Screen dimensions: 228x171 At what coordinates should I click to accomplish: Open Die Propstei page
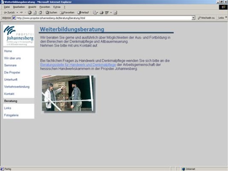(12, 73)
